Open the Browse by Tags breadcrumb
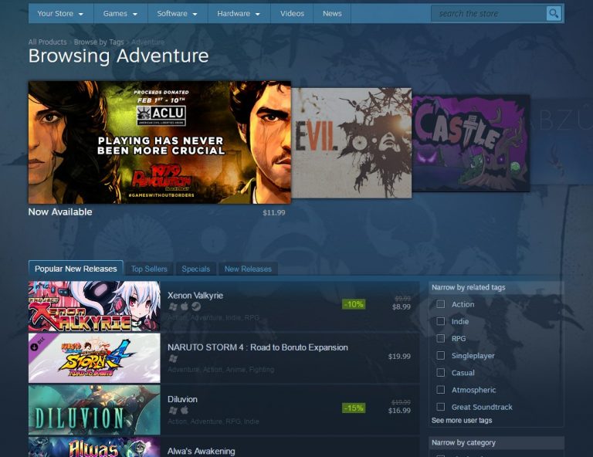593x457 pixels. (99, 42)
